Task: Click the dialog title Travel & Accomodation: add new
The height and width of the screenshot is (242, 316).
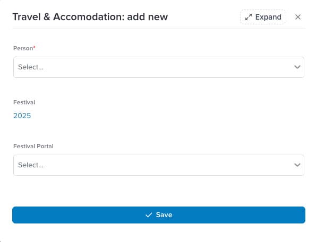Action: 90,17
